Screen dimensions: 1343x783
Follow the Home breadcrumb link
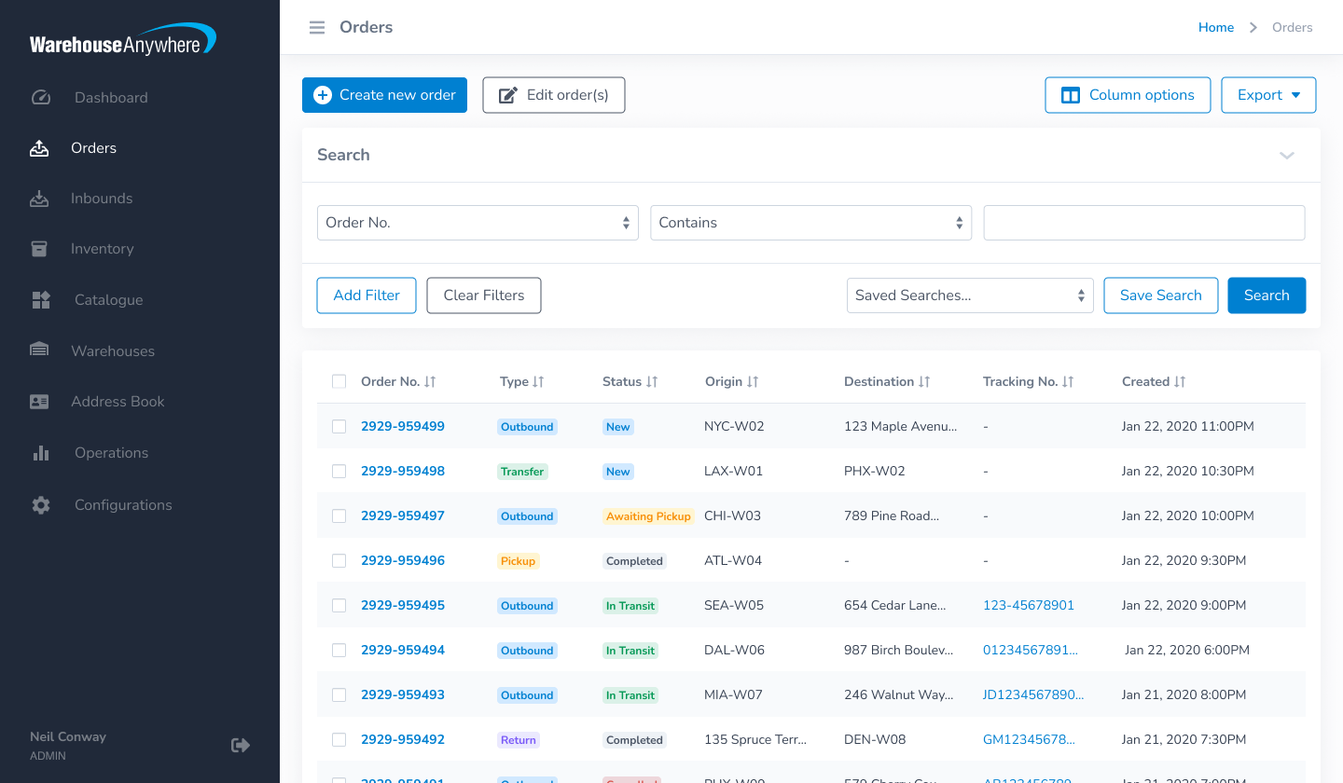pos(1215,27)
